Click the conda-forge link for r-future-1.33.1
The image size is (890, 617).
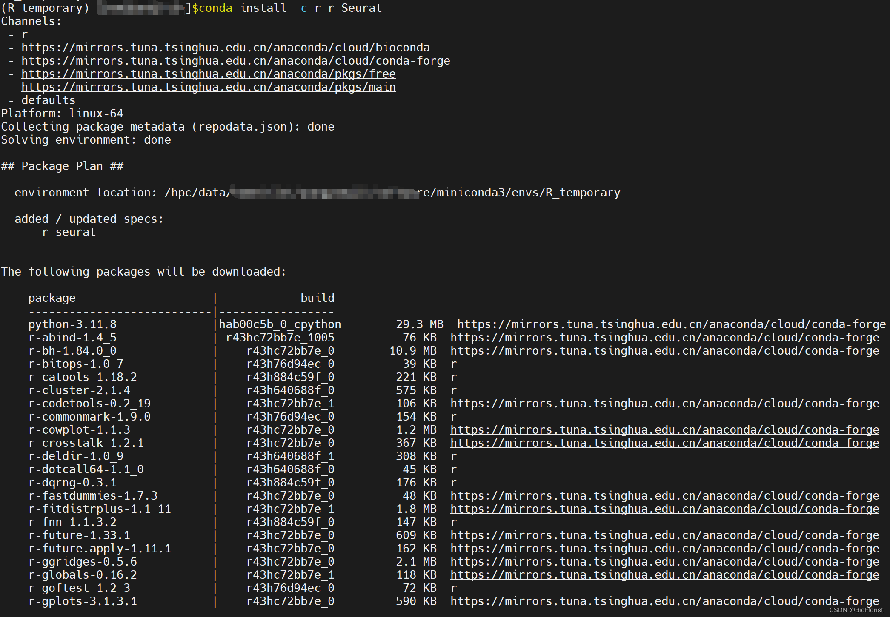(x=664, y=535)
